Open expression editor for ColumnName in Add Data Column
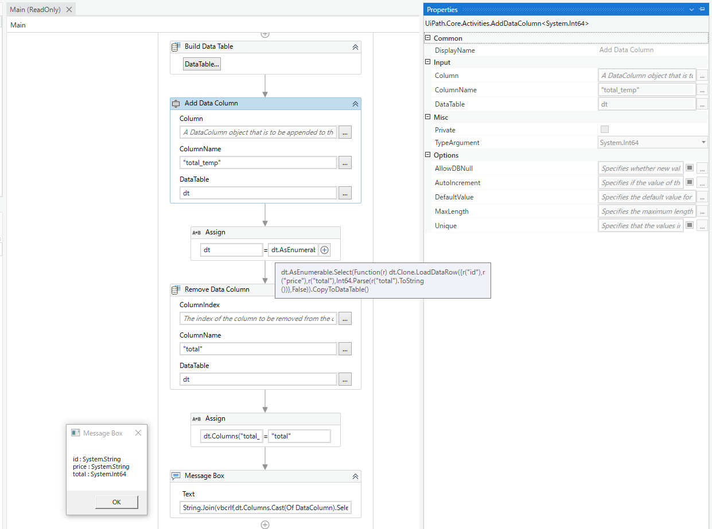 (x=345, y=163)
